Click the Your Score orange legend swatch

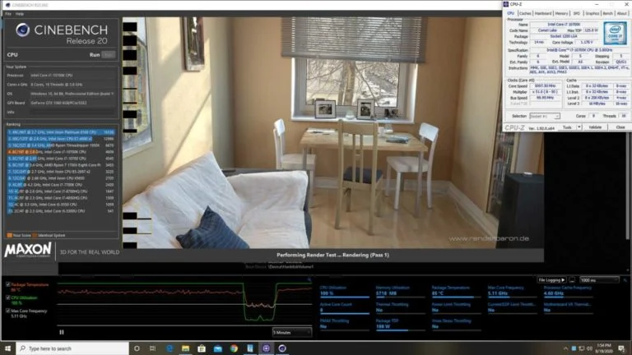pyautogui.click(x=10, y=236)
